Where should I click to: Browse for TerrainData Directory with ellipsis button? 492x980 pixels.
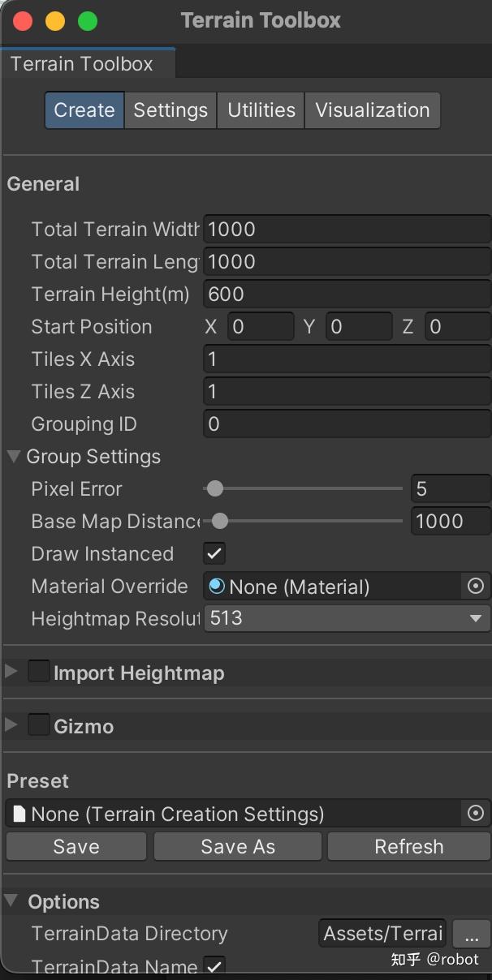471,934
